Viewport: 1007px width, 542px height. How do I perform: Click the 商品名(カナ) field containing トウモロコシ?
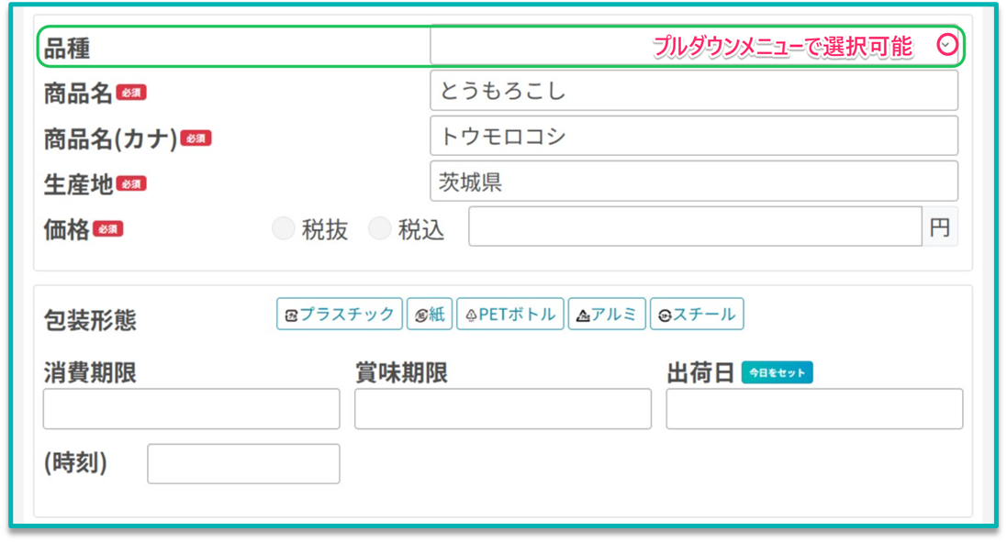(693, 137)
